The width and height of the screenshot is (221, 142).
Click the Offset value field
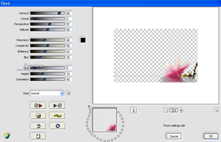click(x=69, y=19)
